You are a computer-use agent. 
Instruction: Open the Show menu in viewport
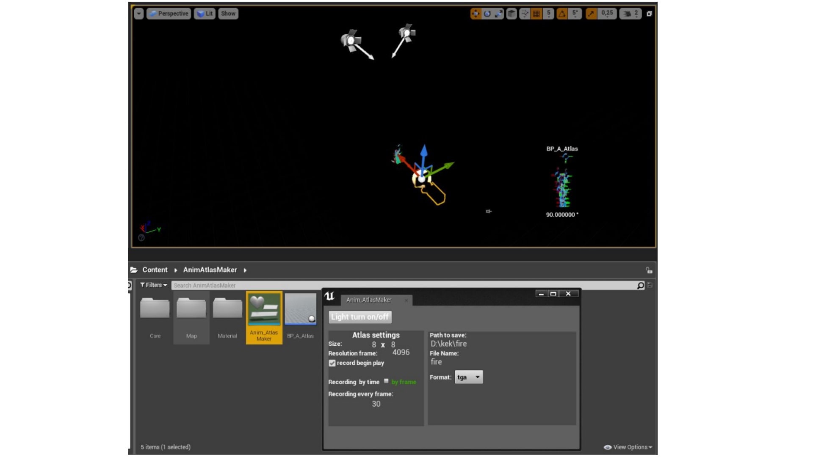228,13
